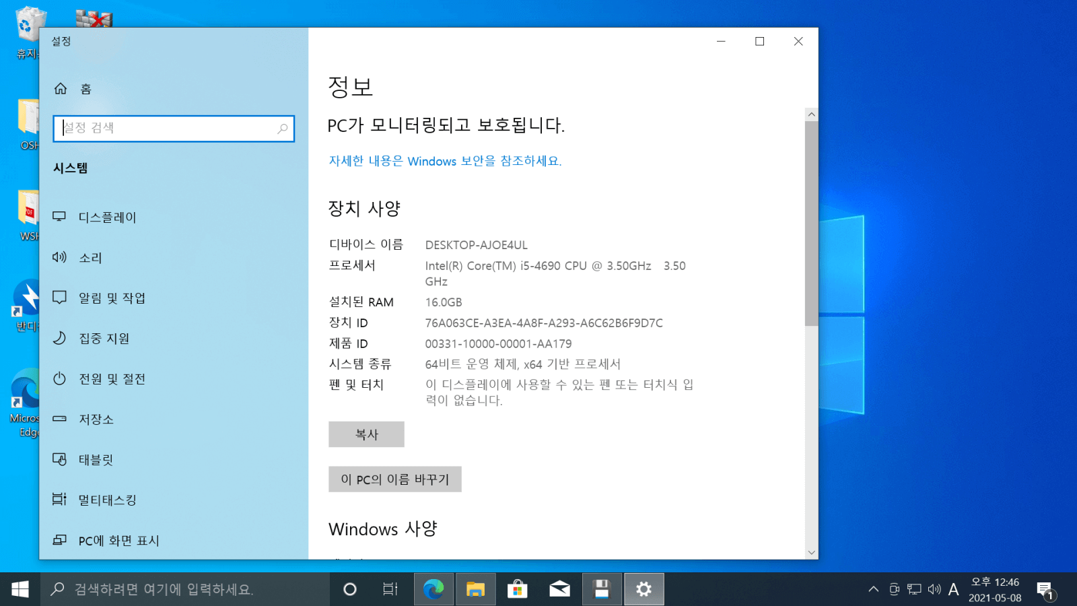Click 이 PC의 이름 바꾸기 button
Image resolution: width=1077 pixels, height=606 pixels.
[394, 479]
